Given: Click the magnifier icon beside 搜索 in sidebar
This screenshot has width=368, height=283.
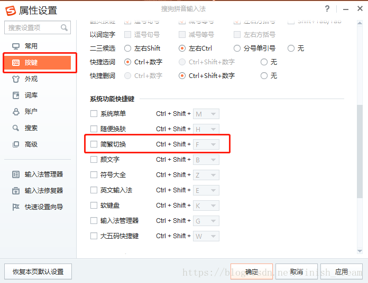Looking at the screenshot, I should point(16,128).
